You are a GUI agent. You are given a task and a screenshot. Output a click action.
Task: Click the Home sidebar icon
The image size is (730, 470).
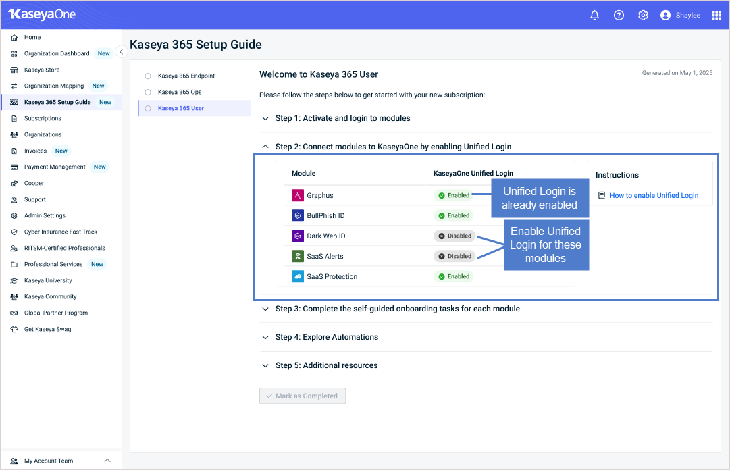tap(14, 38)
